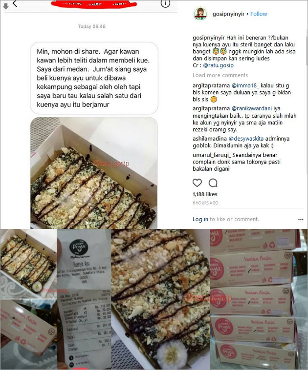Click the info circle icon in the chat header

click(165, 3)
